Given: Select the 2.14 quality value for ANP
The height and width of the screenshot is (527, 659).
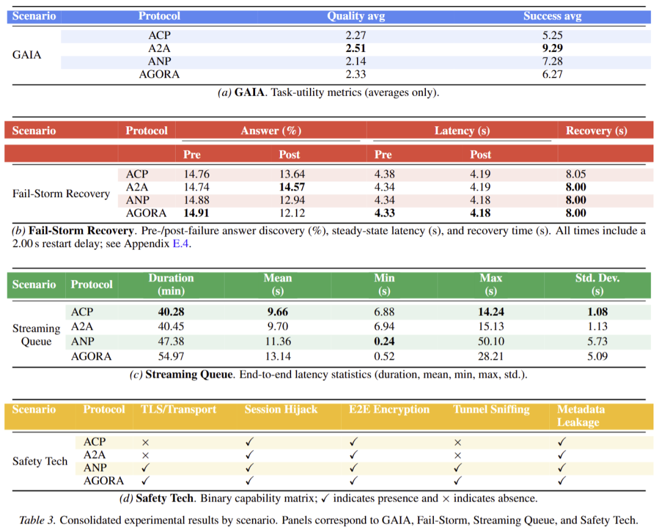Looking at the screenshot, I should click(356, 62).
